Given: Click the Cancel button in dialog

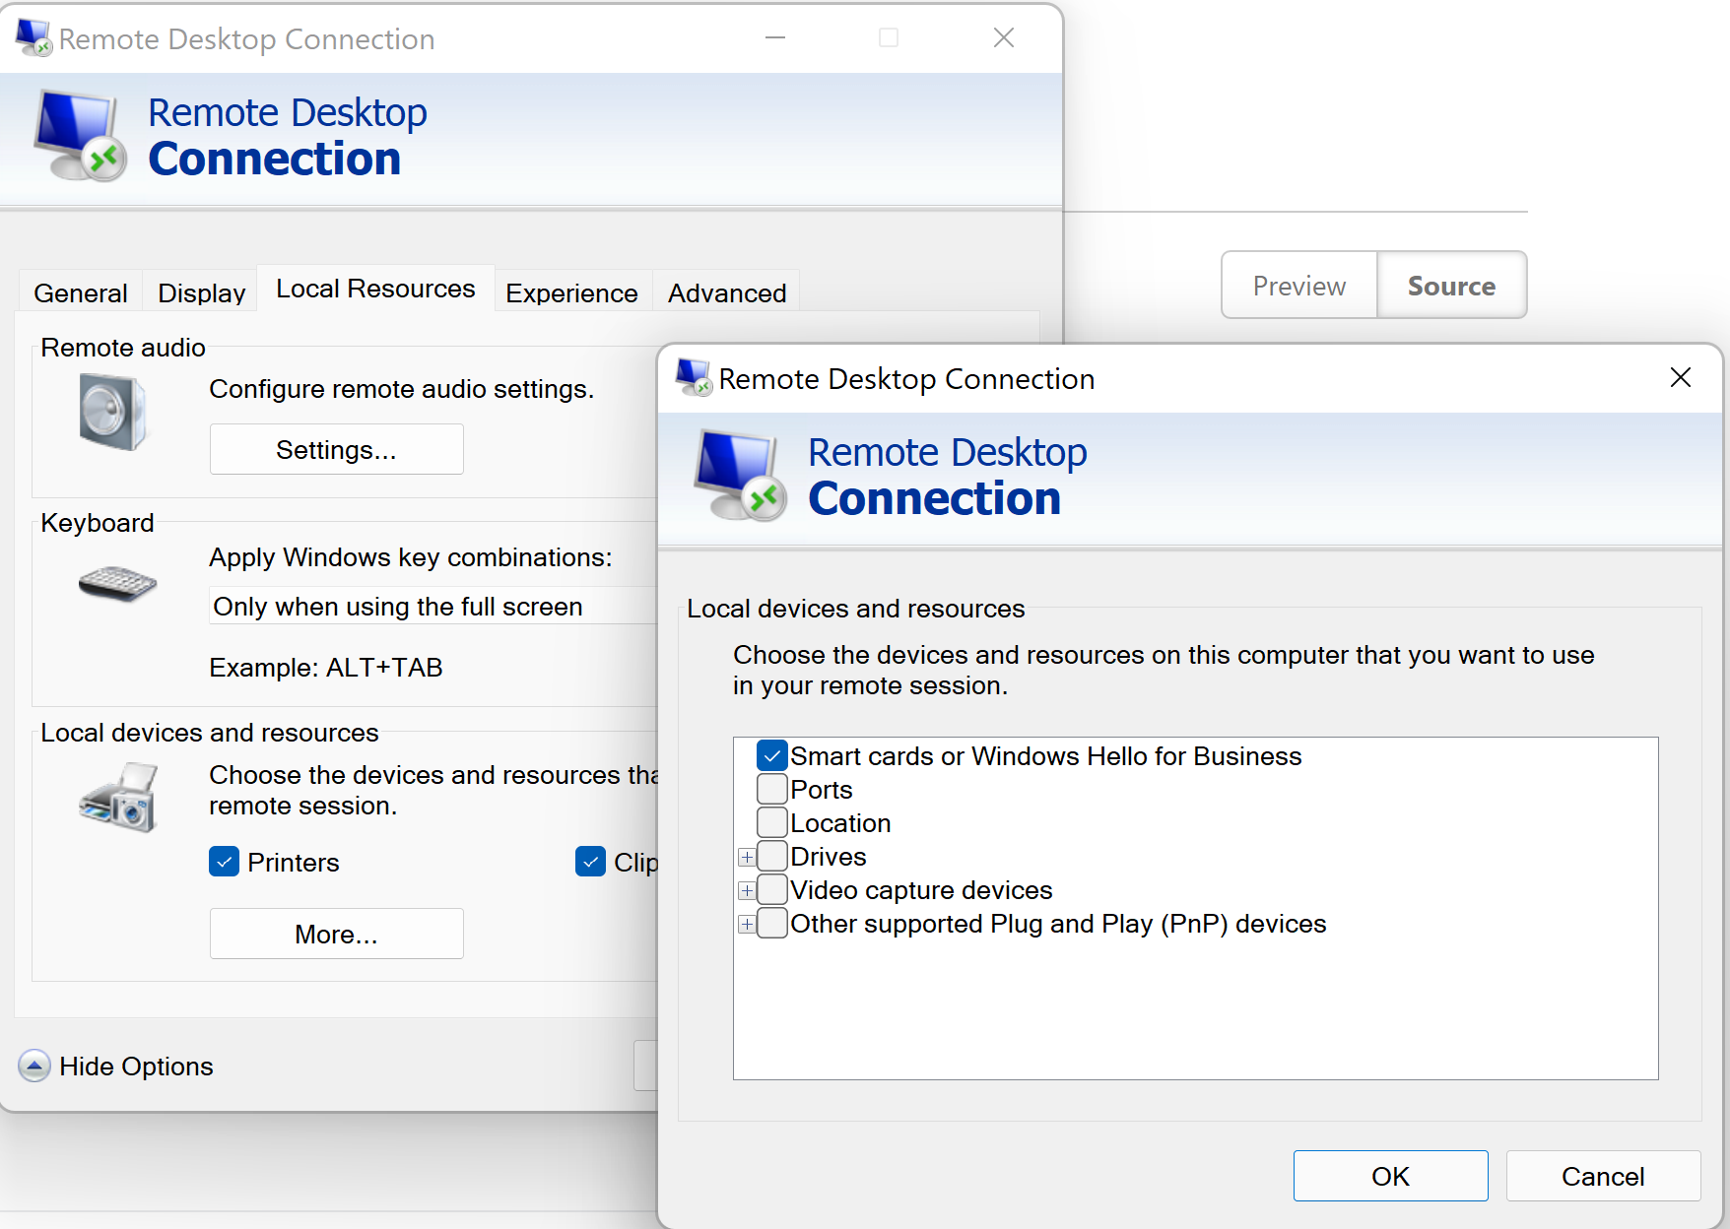Looking at the screenshot, I should click(1603, 1176).
